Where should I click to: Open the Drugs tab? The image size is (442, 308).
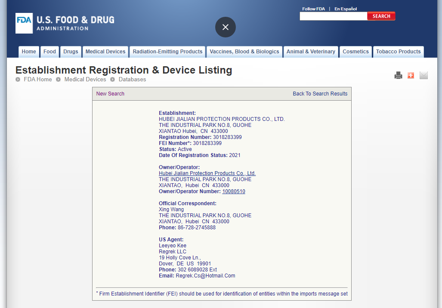[x=71, y=52]
